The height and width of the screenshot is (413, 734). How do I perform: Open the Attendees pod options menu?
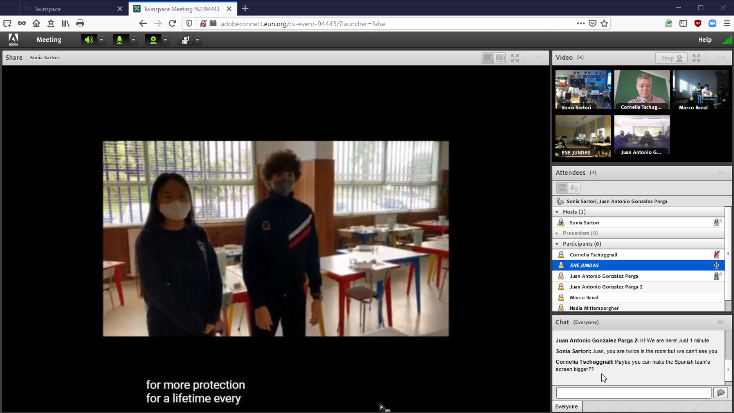pos(721,173)
